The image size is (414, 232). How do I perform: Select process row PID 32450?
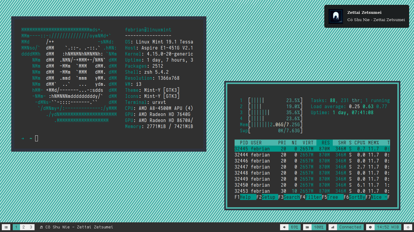click(x=312, y=185)
